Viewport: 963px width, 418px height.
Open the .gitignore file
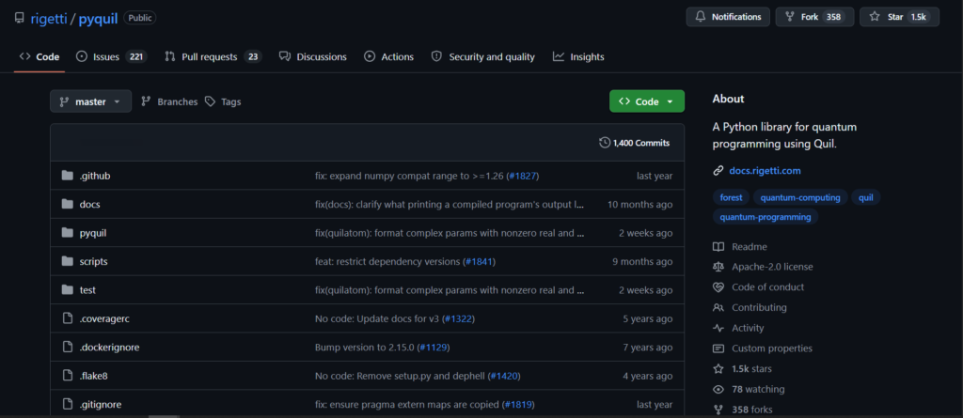coord(101,405)
